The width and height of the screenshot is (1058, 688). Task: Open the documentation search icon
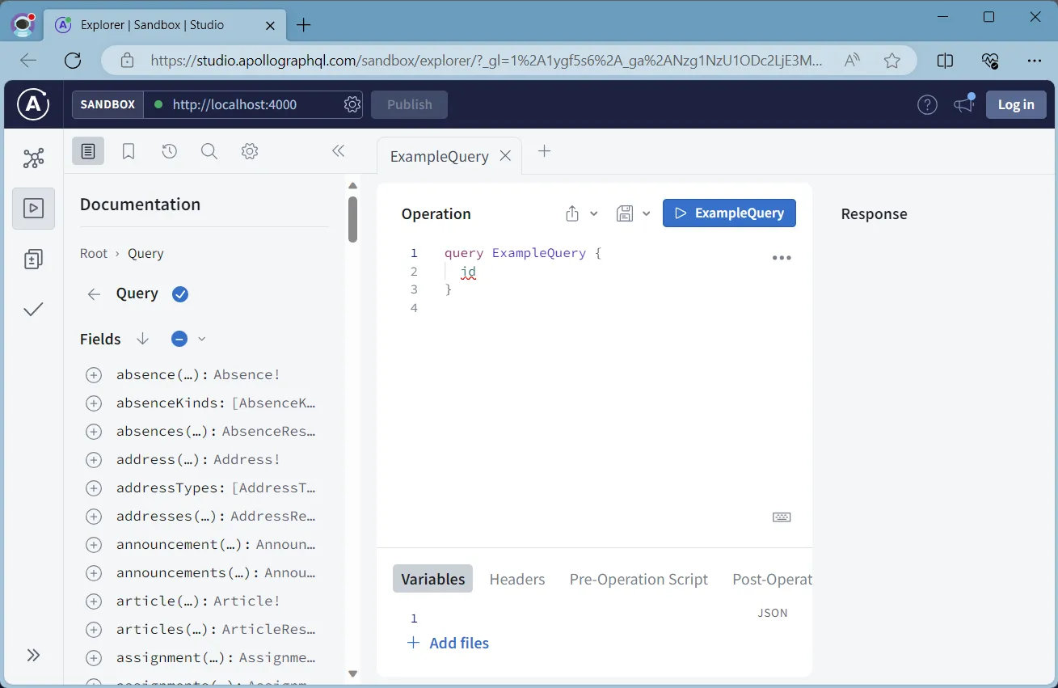pyautogui.click(x=209, y=151)
